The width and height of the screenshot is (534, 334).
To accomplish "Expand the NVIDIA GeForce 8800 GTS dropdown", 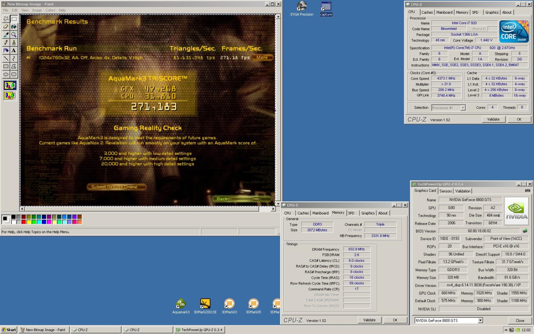I will pyautogui.click(x=480, y=321).
